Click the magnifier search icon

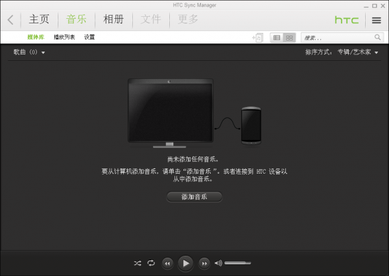coord(377,38)
